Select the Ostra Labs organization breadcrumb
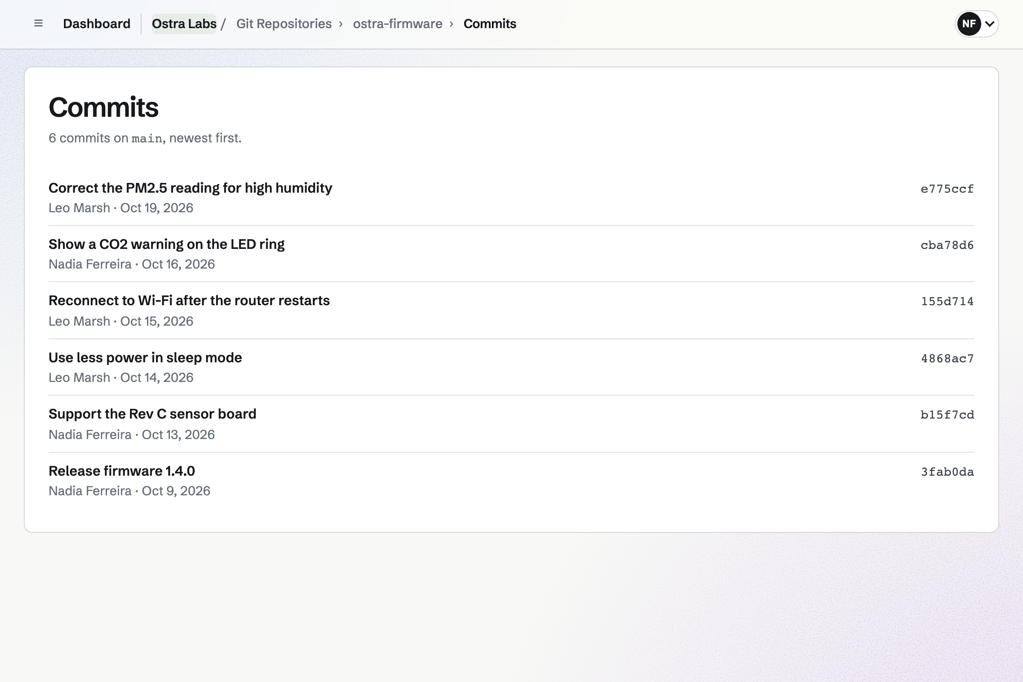This screenshot has width=1023, height=682. pos(184,23)
